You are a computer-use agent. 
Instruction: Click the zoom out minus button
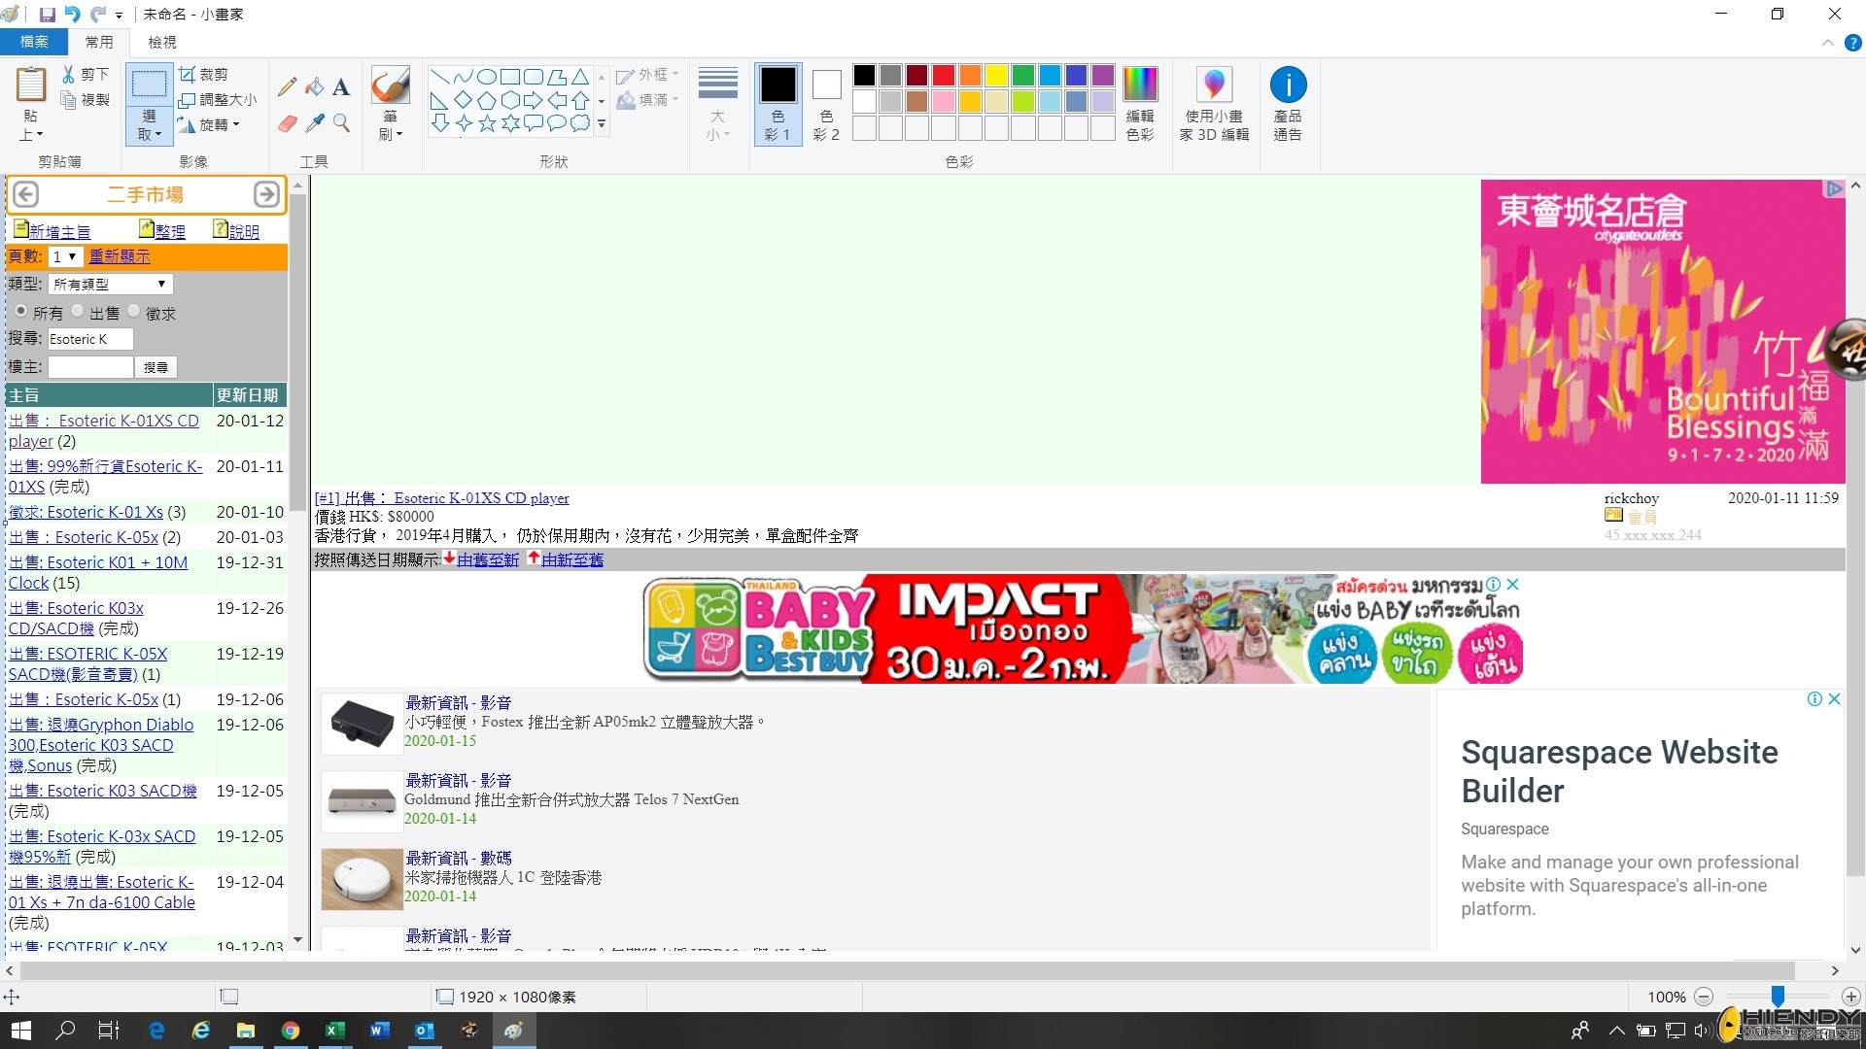pyautogui.click(x=1704, y=997)
